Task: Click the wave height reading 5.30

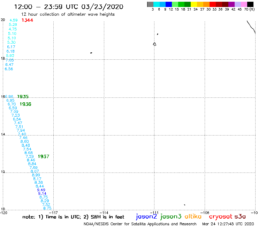Action: coord(12,42)
